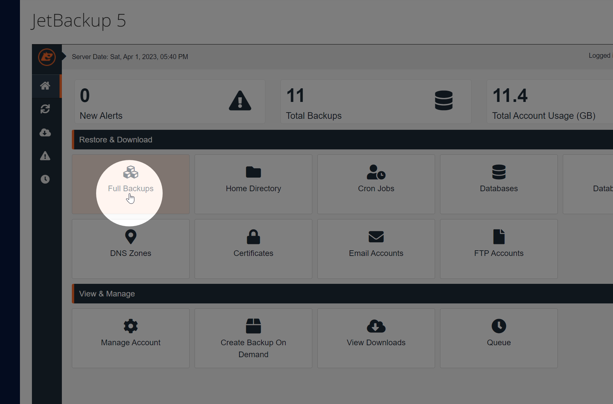Image resolution: width=613 pixels, height=404 pixels.
Task: Open the View Downloads label
Action: (376, 343)
